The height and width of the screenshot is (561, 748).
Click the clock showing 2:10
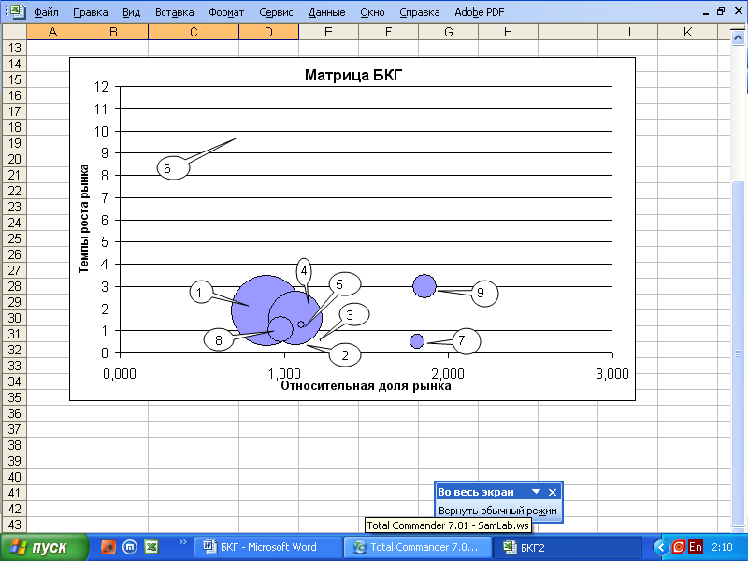point(722,547)
